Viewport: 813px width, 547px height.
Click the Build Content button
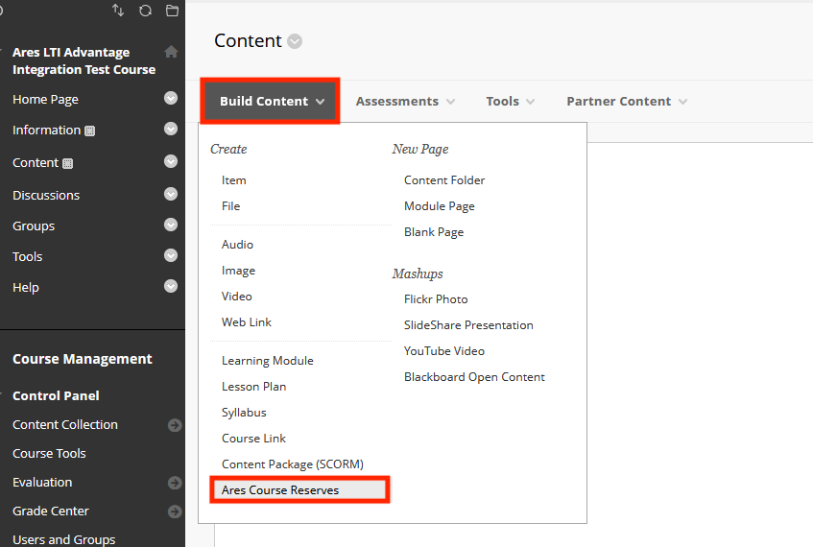pyautogui.click(x=272, y=101)
